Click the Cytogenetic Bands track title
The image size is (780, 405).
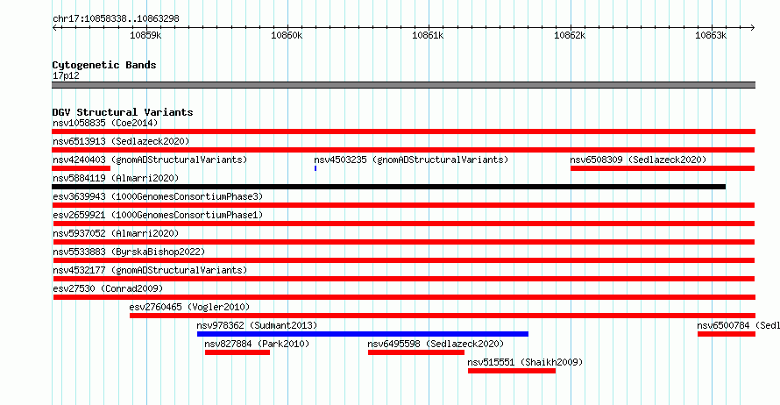point(104,65)
